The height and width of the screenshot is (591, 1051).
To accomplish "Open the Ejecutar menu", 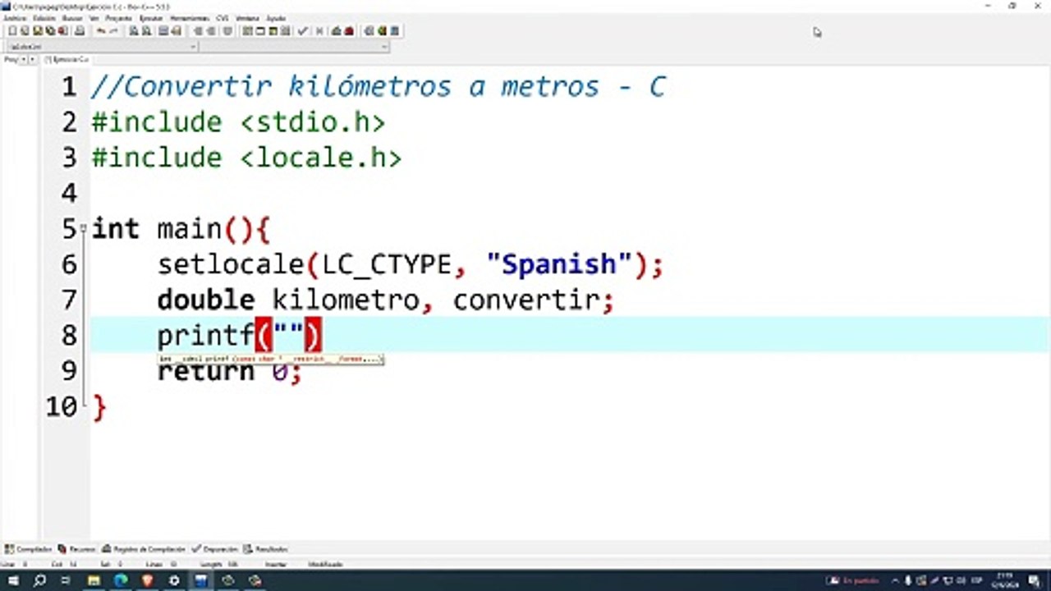I will (x=151, y=18).
